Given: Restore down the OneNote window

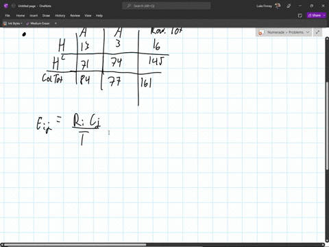Looking at the screenshot, I should [x=311, y=6].
